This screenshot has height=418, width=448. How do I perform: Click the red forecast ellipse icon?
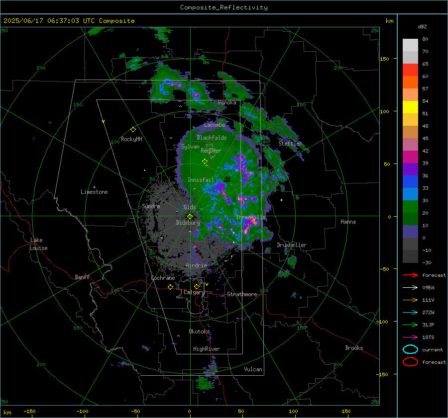coord(410,362)
